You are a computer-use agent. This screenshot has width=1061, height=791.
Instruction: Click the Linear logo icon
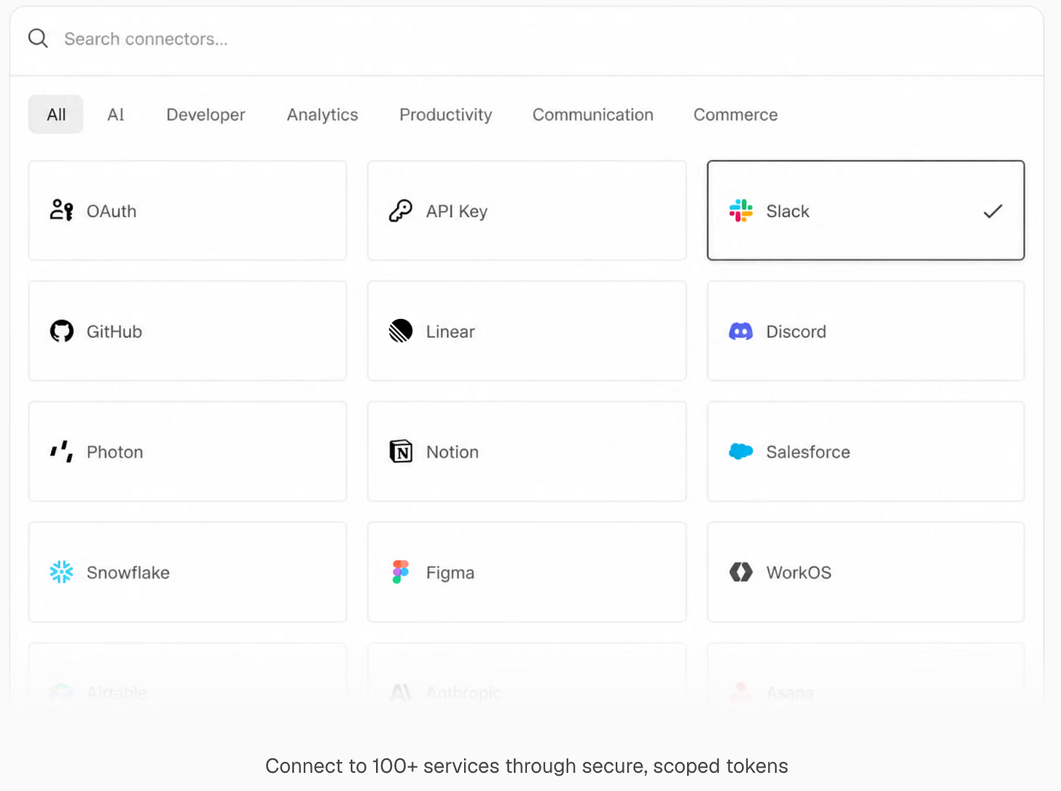click(x=401, y=331)
